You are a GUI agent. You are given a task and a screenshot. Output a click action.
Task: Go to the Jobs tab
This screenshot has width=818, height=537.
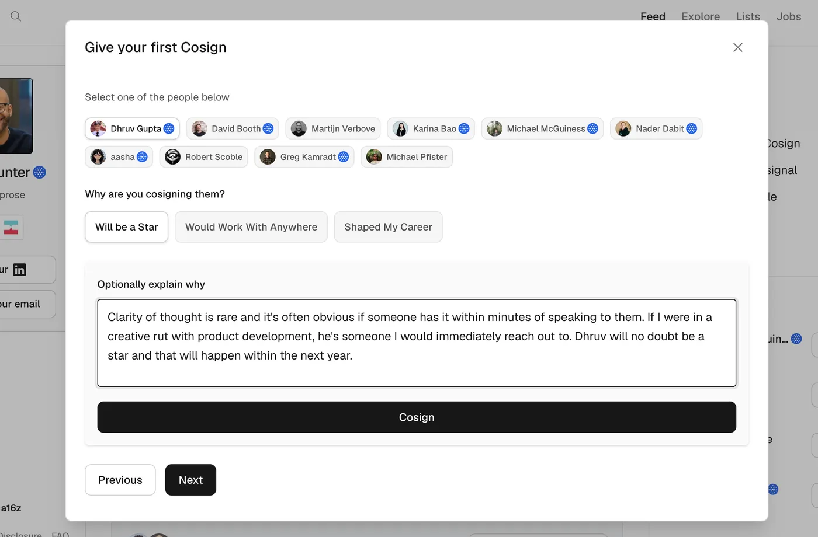(789, 16)
